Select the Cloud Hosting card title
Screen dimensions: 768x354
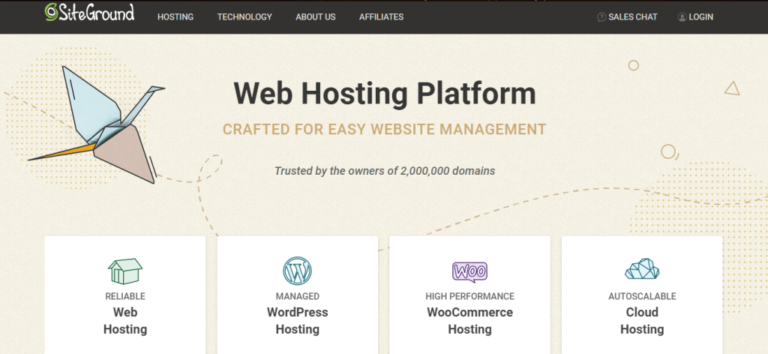click(x=642, y=321)
